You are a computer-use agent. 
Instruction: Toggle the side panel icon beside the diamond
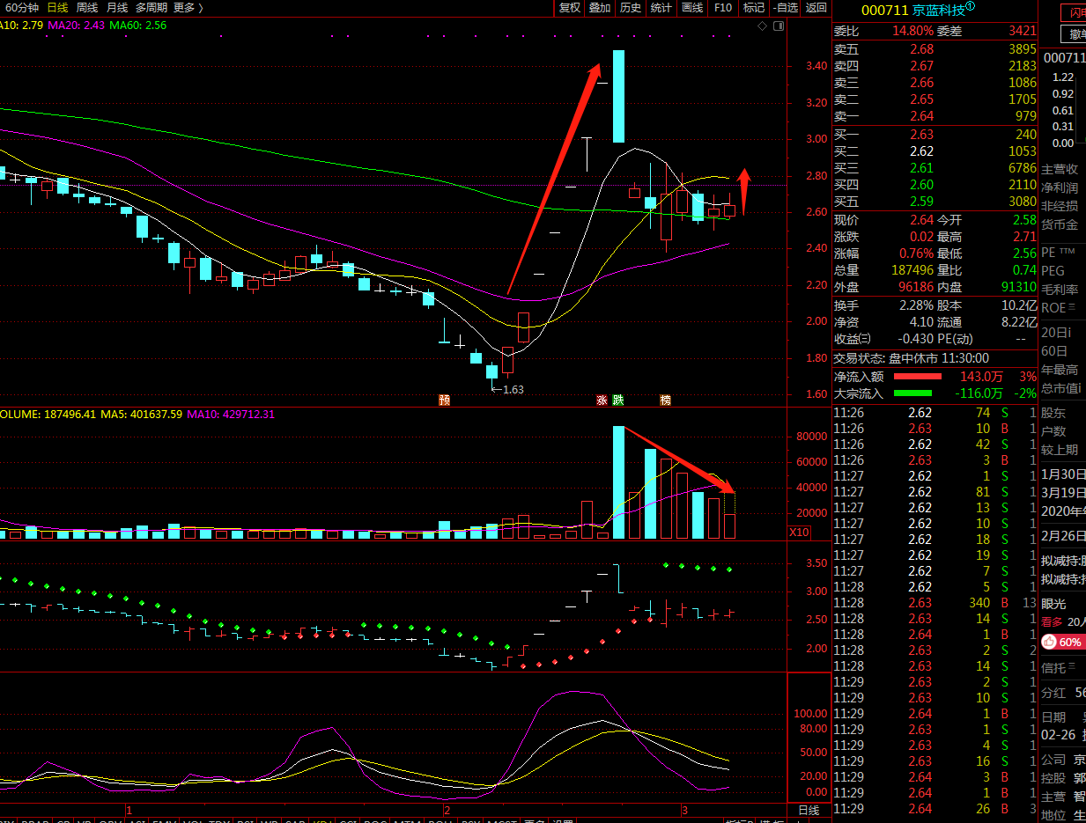[x=778, y=26]
